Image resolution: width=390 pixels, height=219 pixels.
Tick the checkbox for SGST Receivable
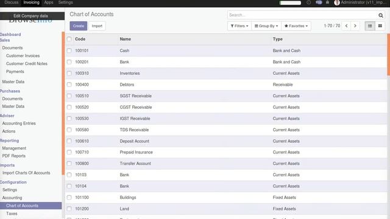(69, 96)
